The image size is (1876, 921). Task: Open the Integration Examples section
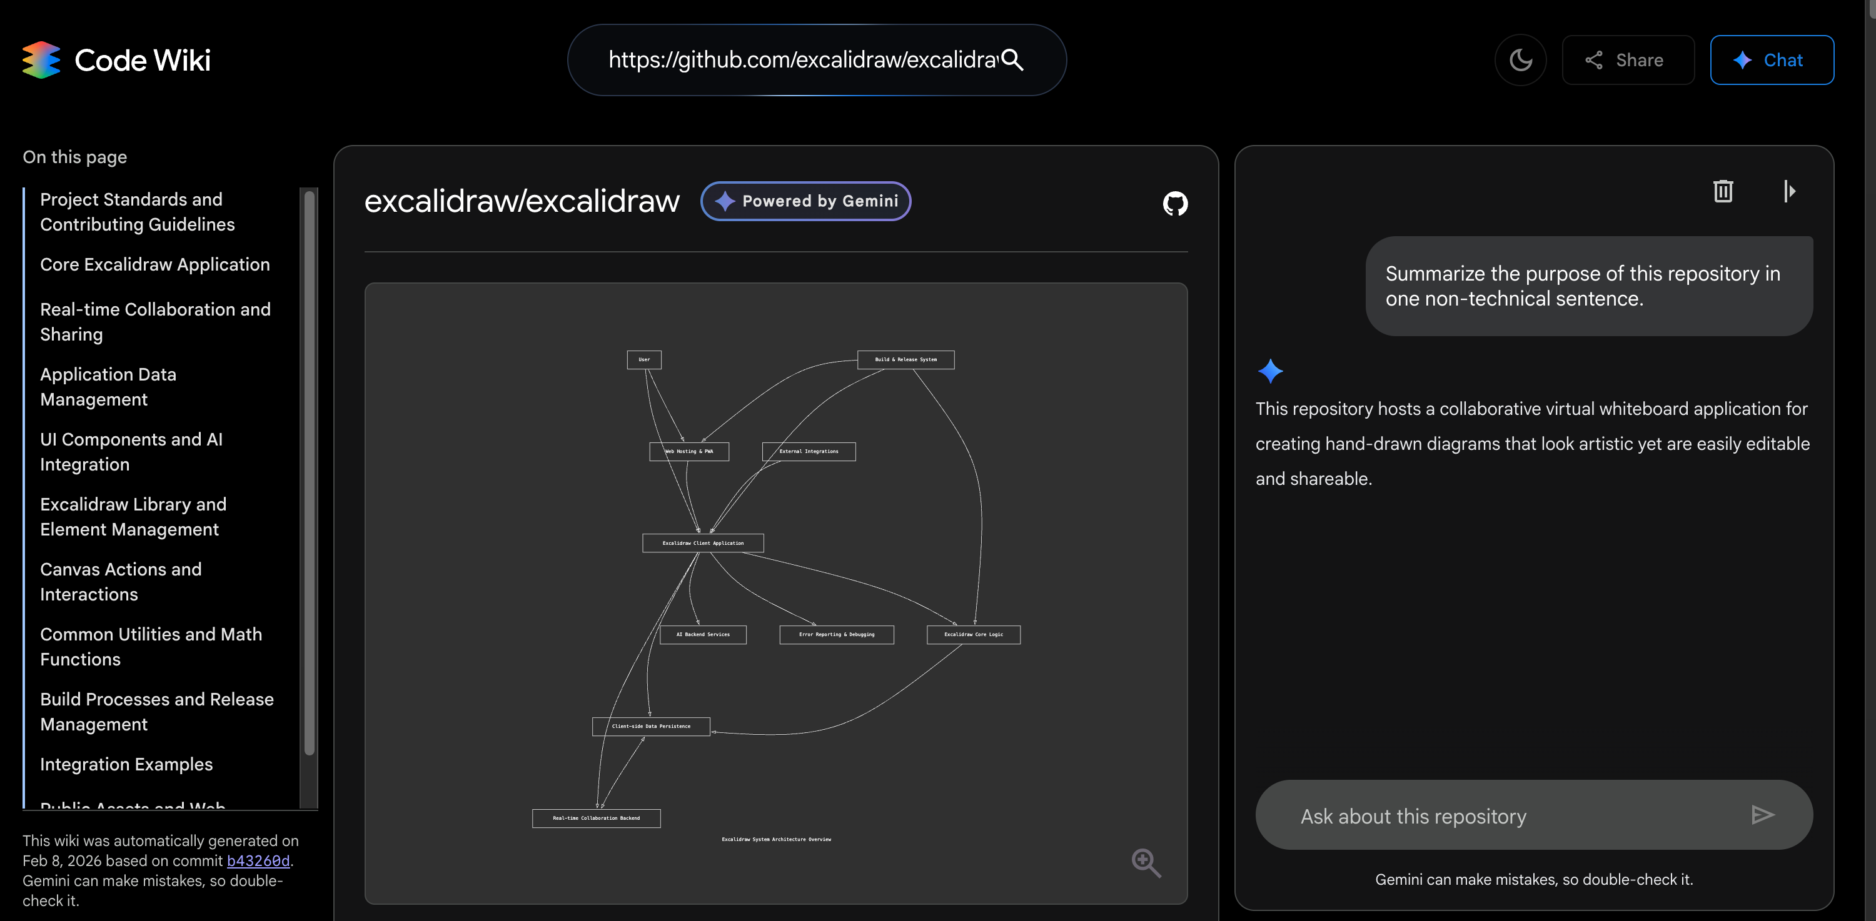[x=126, y=764]
